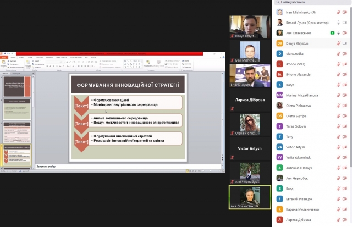Open the Показ слайдов ribbon tab
The image size is (352, 227).
coord(62,57)
